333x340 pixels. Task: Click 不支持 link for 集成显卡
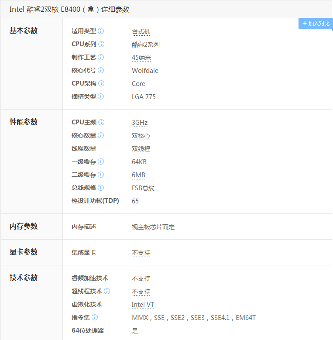(141, 253)
